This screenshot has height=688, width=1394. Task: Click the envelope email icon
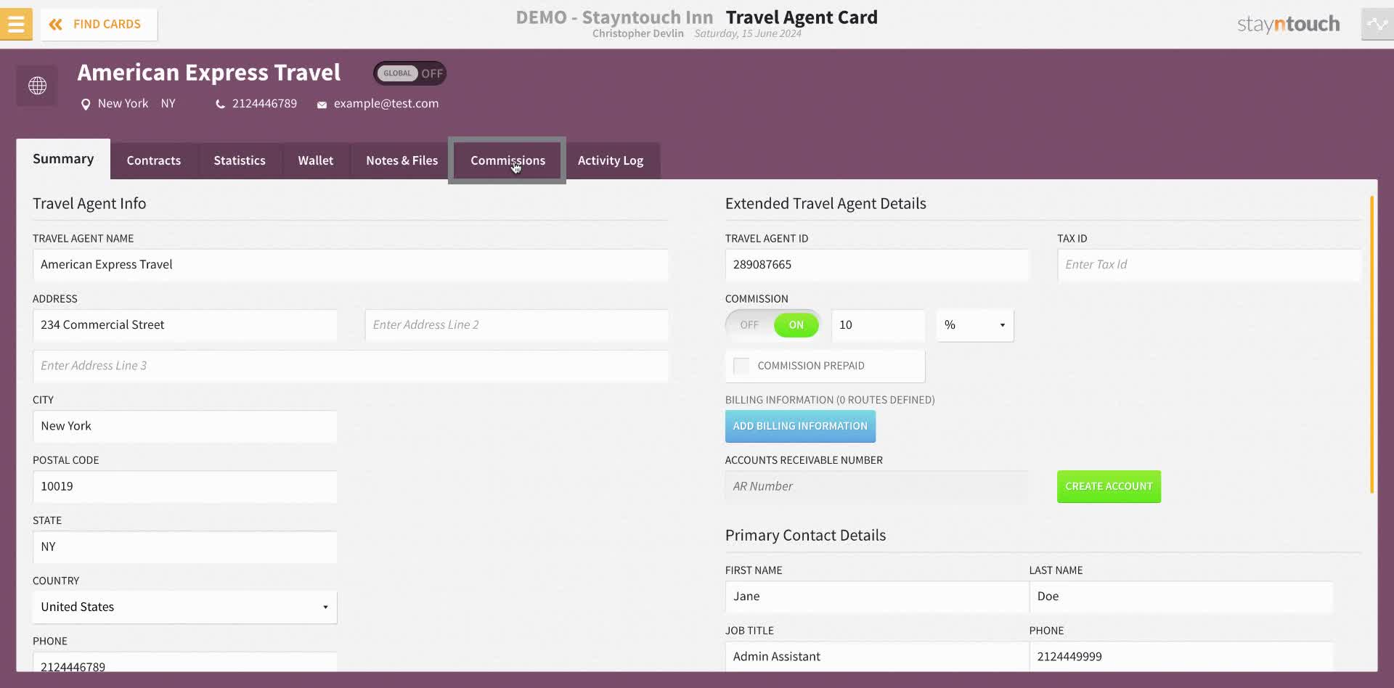322,105
